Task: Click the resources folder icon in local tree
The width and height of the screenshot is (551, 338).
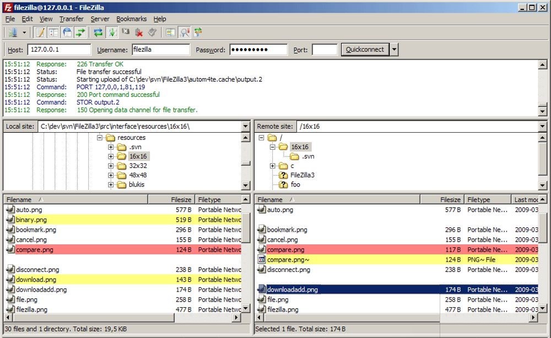Action: [x=110, y=138]
